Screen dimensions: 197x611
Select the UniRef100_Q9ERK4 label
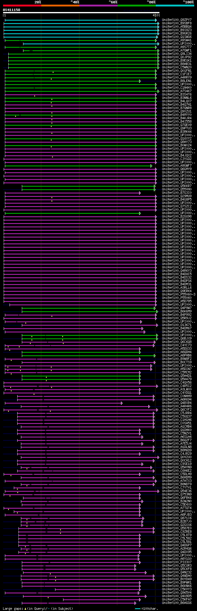pyautogui.click(x=177, y=291)
